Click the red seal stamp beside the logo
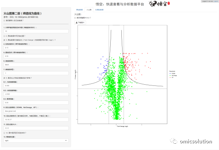Image resolution: width=219 pixels, height=150 pixels. tap(168, 4)
